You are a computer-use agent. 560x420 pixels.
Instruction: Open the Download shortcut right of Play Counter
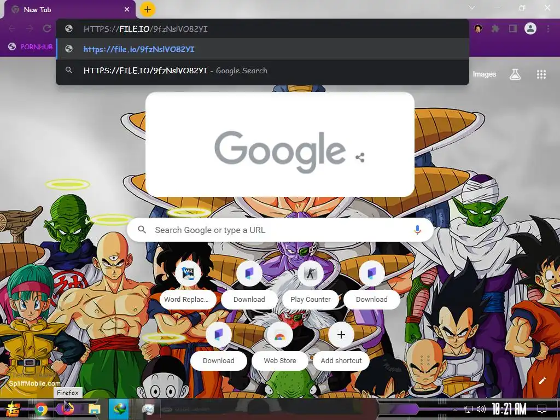pyautogui.click(x=372, y=285)
